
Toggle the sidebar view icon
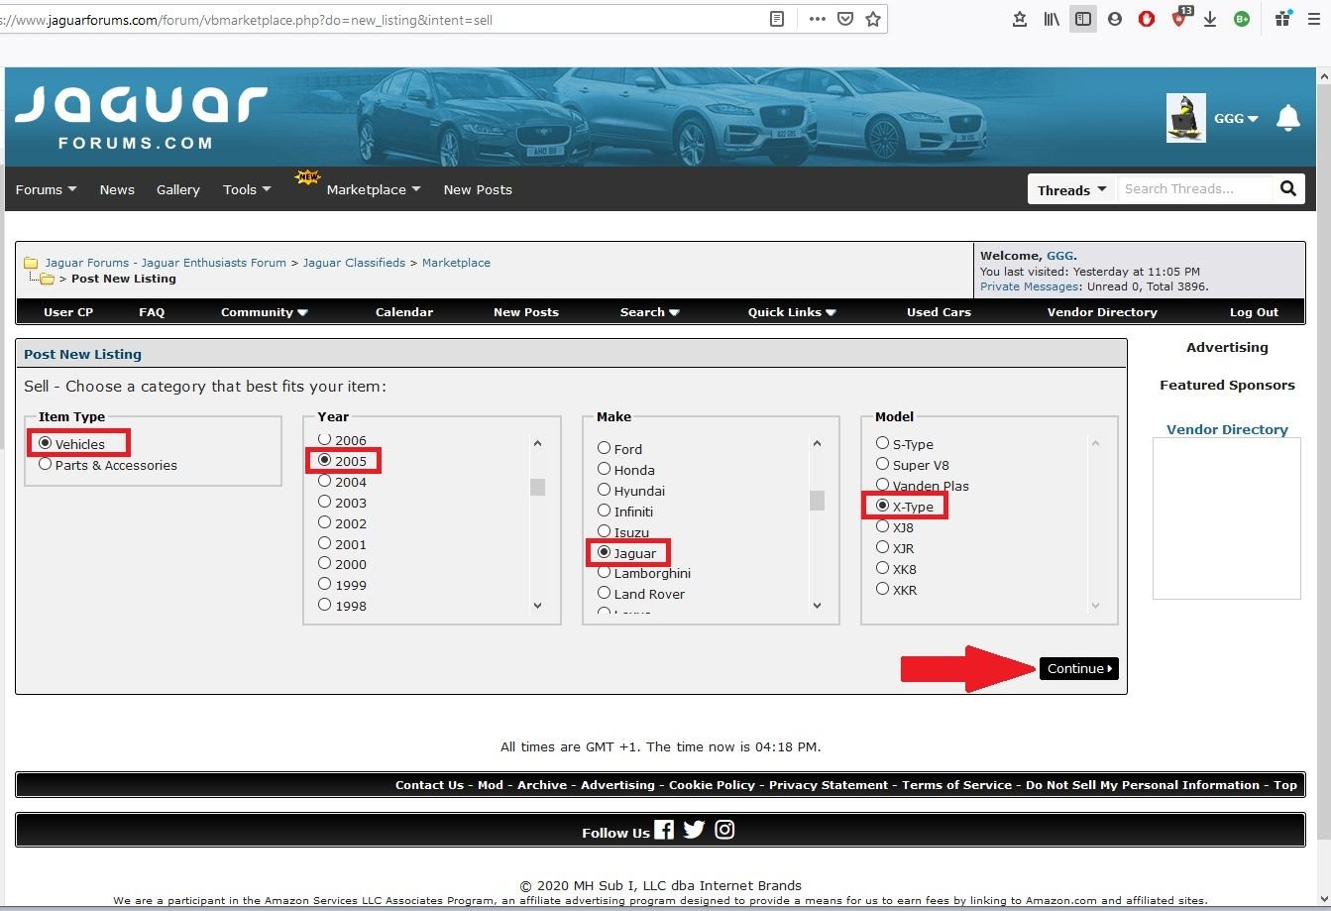tap(1083, 19)
